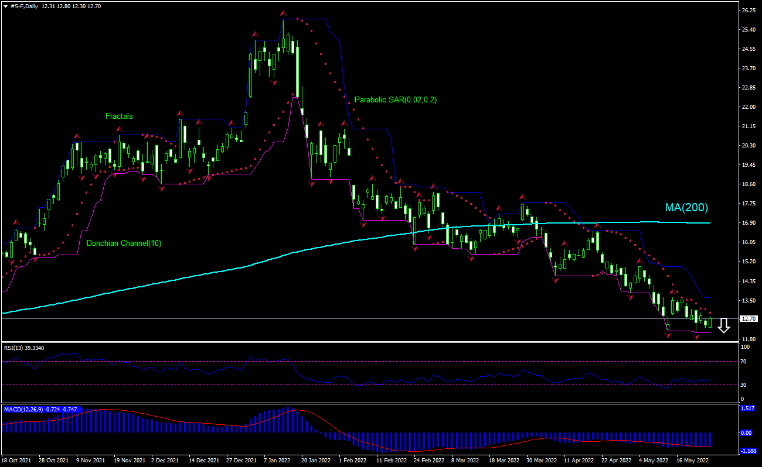This screenshot has width=762, height=467.
Task: Select the large white down arrow object
Action: click(724, 326)
